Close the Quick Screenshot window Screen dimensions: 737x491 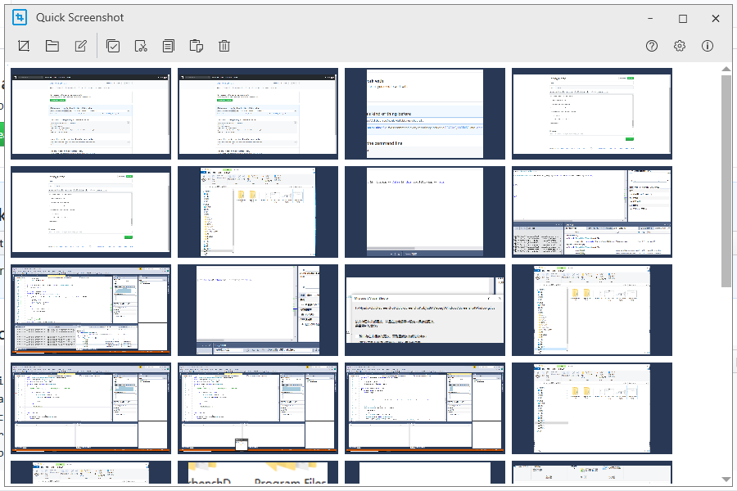[716, 18]
